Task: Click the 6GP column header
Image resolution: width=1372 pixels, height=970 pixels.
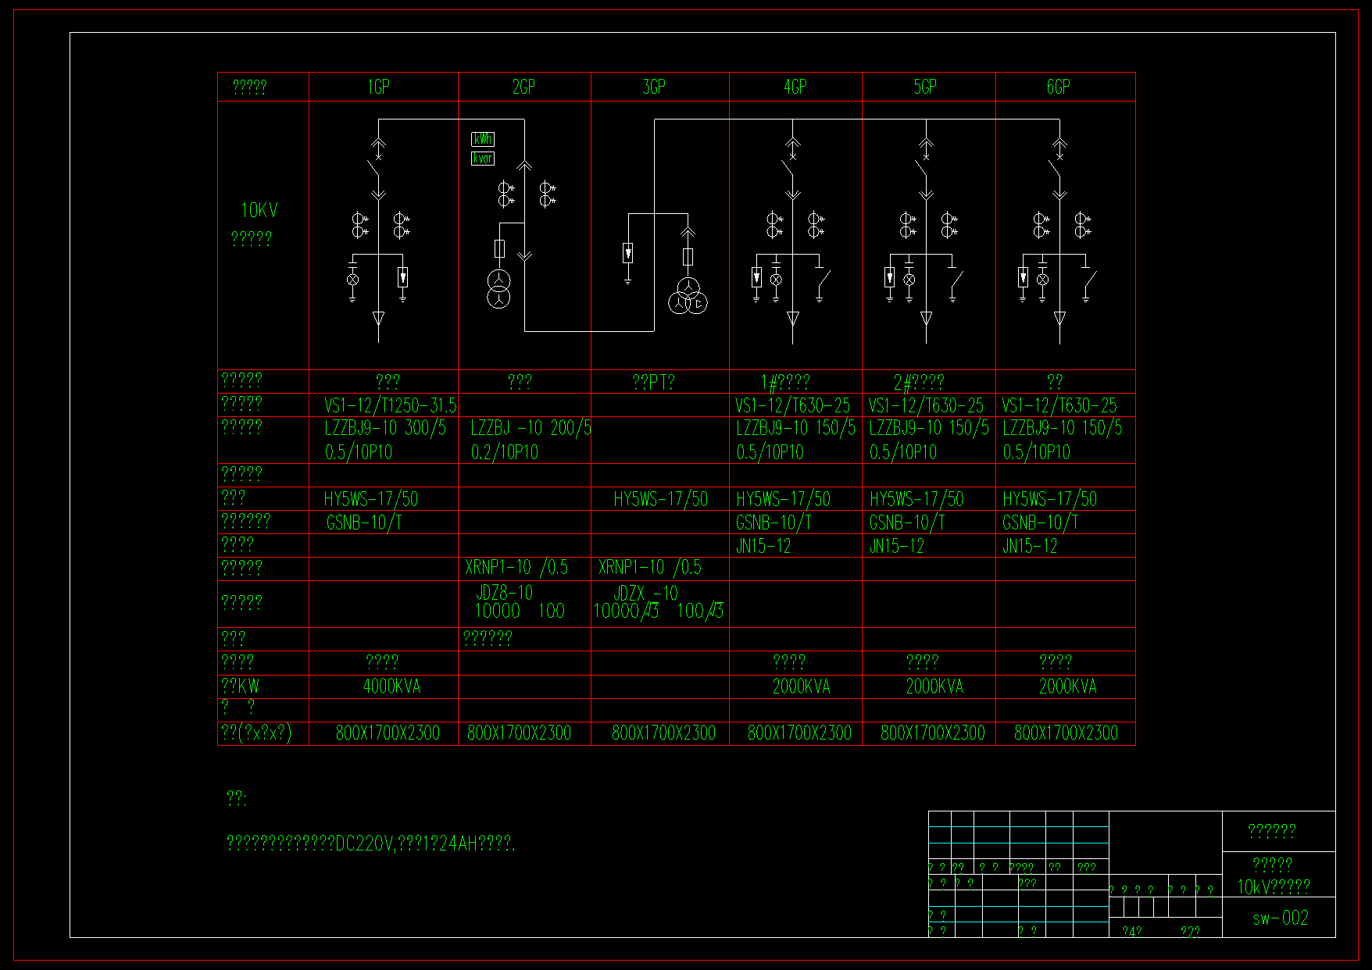Action: pyautogui.click(x=1059, y=87)
